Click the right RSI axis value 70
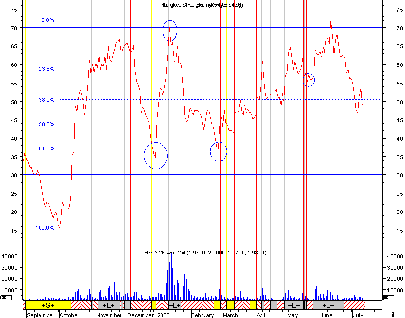Screen dimensions: 405x318 point(399,28)
